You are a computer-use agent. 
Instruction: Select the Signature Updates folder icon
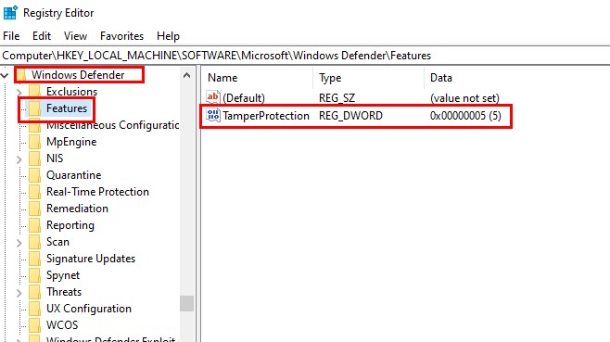coord(34,259)
